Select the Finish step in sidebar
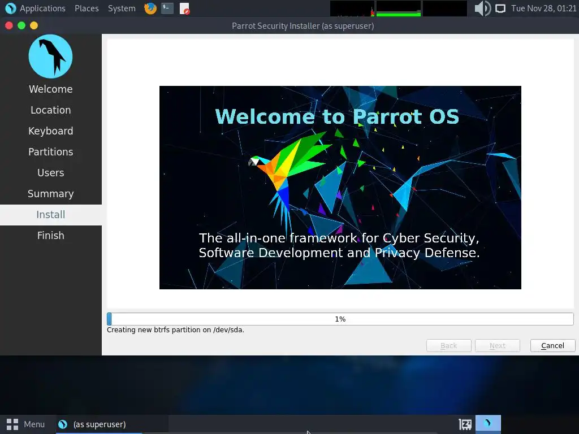579x434 pixels. tap(50, 236)
